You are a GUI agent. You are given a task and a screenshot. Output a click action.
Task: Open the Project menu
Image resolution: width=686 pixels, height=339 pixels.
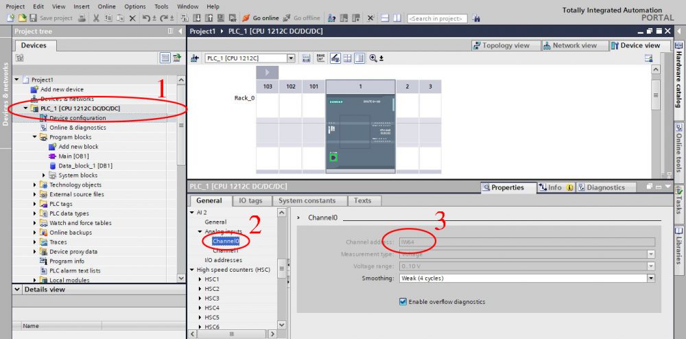15,7
